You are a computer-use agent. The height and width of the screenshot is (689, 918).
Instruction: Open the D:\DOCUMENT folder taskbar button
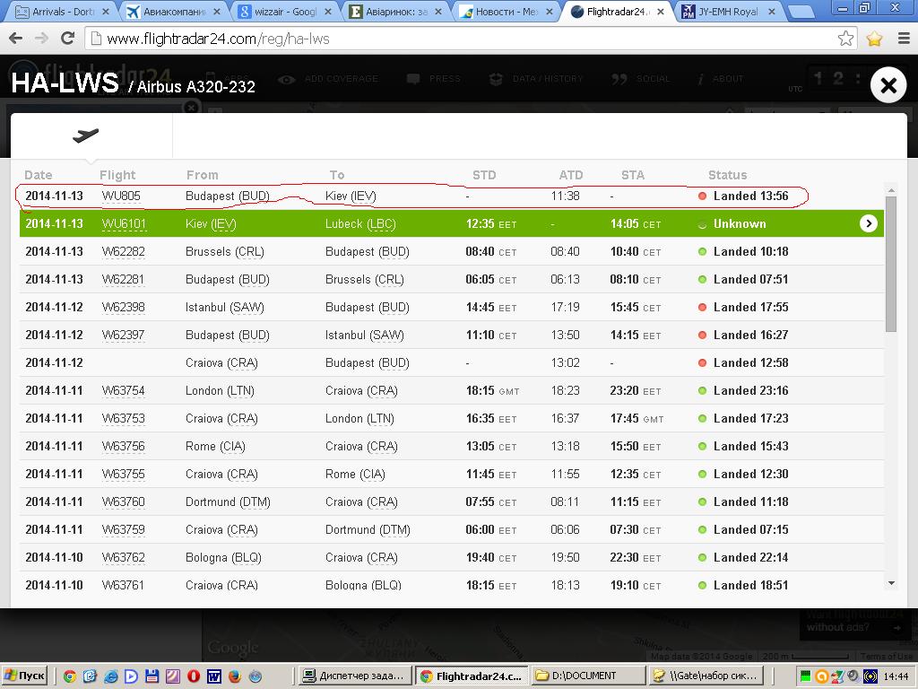(588, 676)
